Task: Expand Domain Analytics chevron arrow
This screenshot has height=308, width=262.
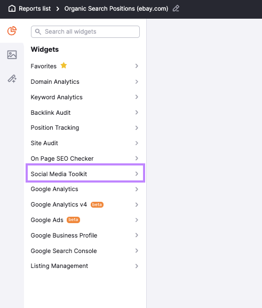Action: pos(137,82)
